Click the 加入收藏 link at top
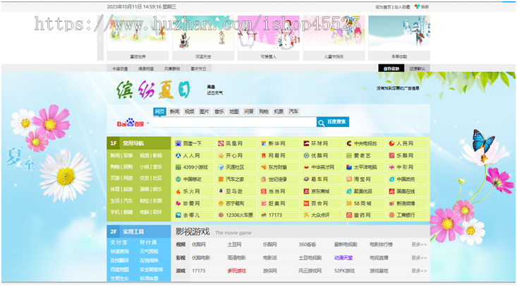Screen dimensions: 517x286 click(x=402, y=7)
